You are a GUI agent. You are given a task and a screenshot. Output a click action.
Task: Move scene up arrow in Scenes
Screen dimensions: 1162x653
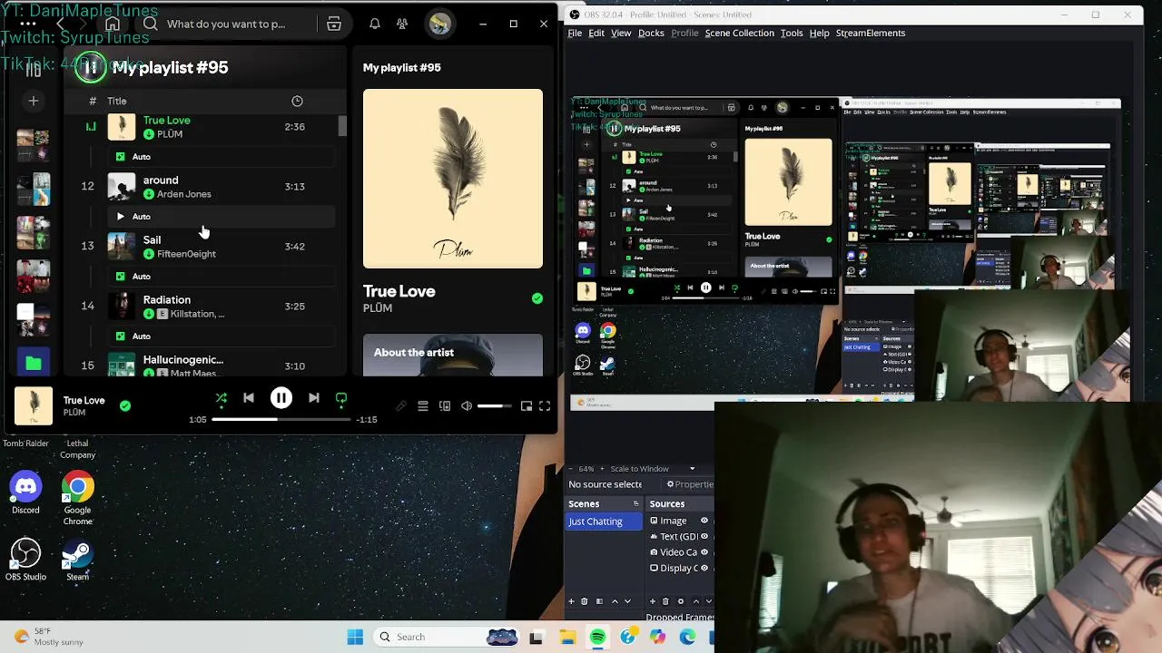pyautogui.click(x=615, y=601)
